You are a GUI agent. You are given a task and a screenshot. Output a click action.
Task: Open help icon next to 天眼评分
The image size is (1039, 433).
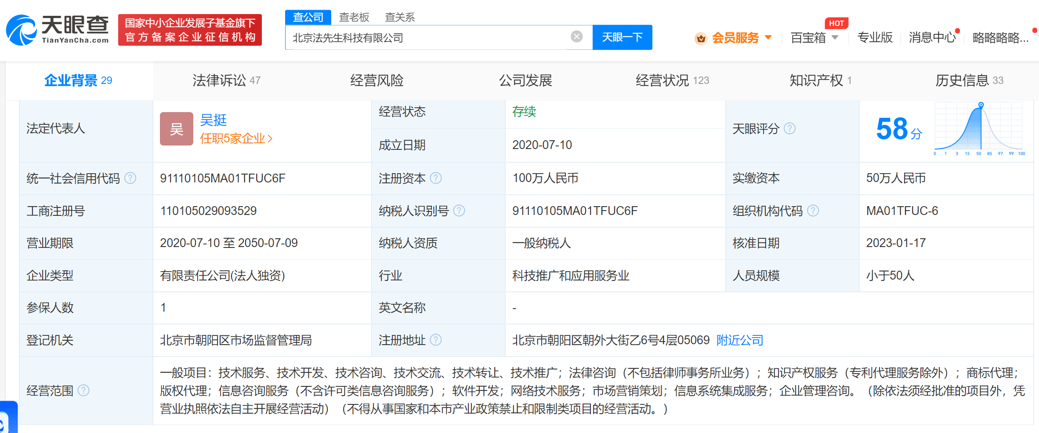(x=790, y=128)
